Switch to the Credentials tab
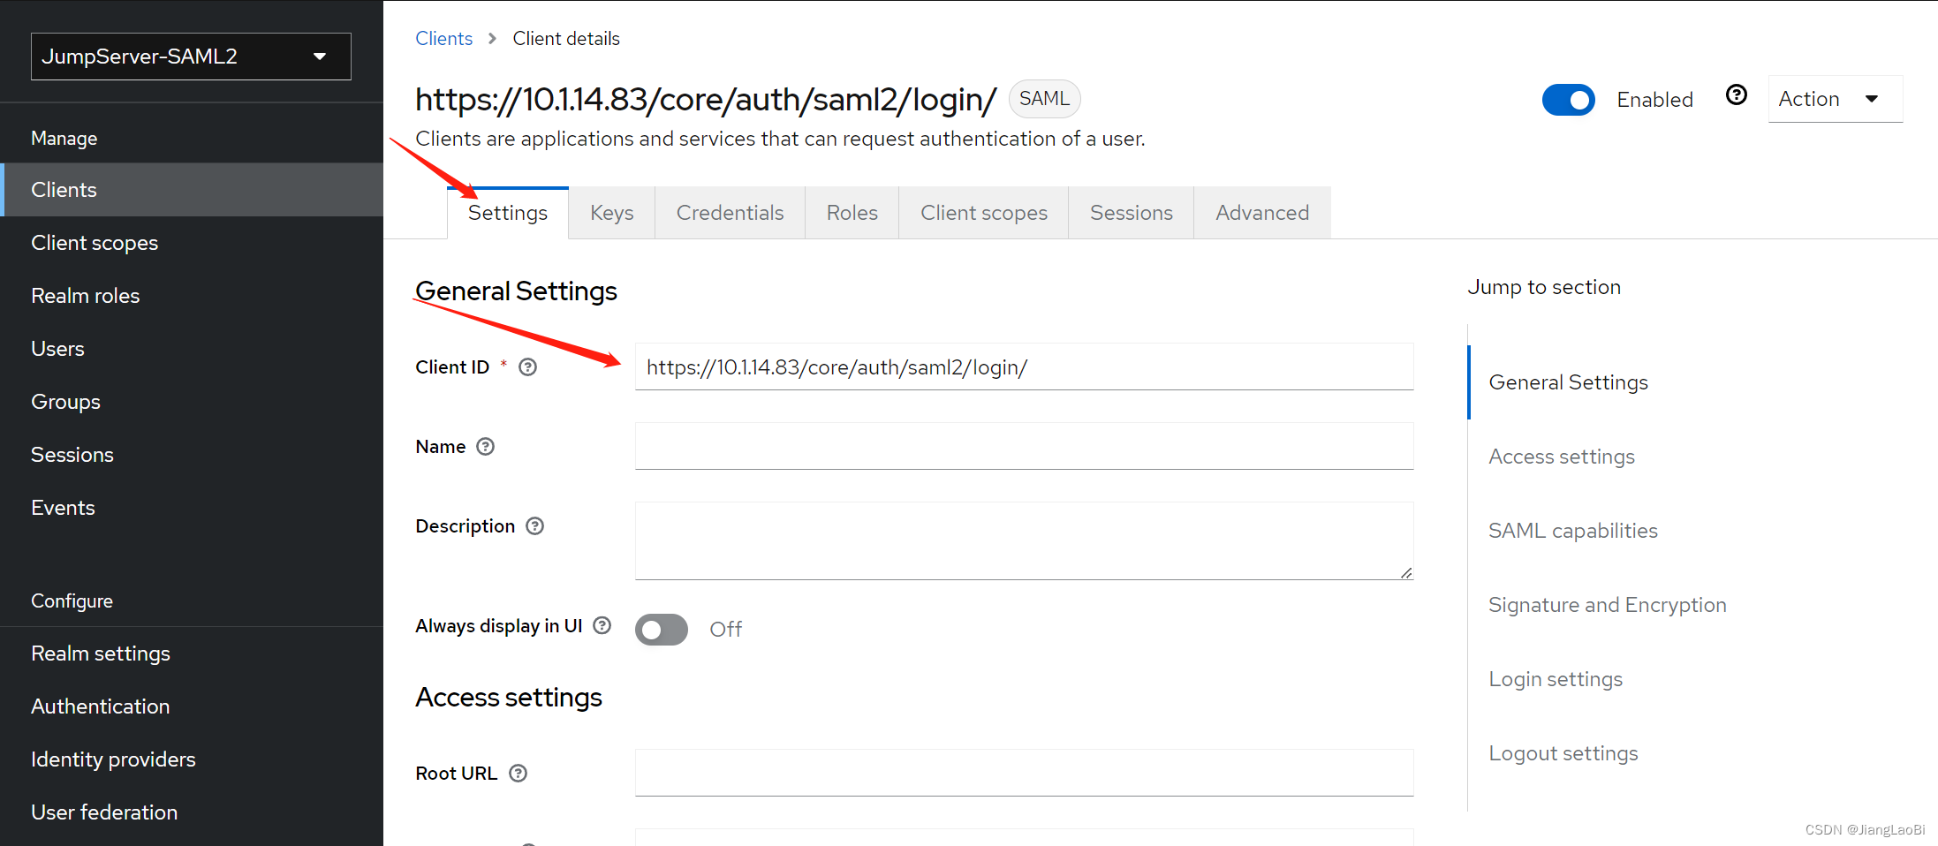This screenshot has height=846, width=1938. pos(730,212)
